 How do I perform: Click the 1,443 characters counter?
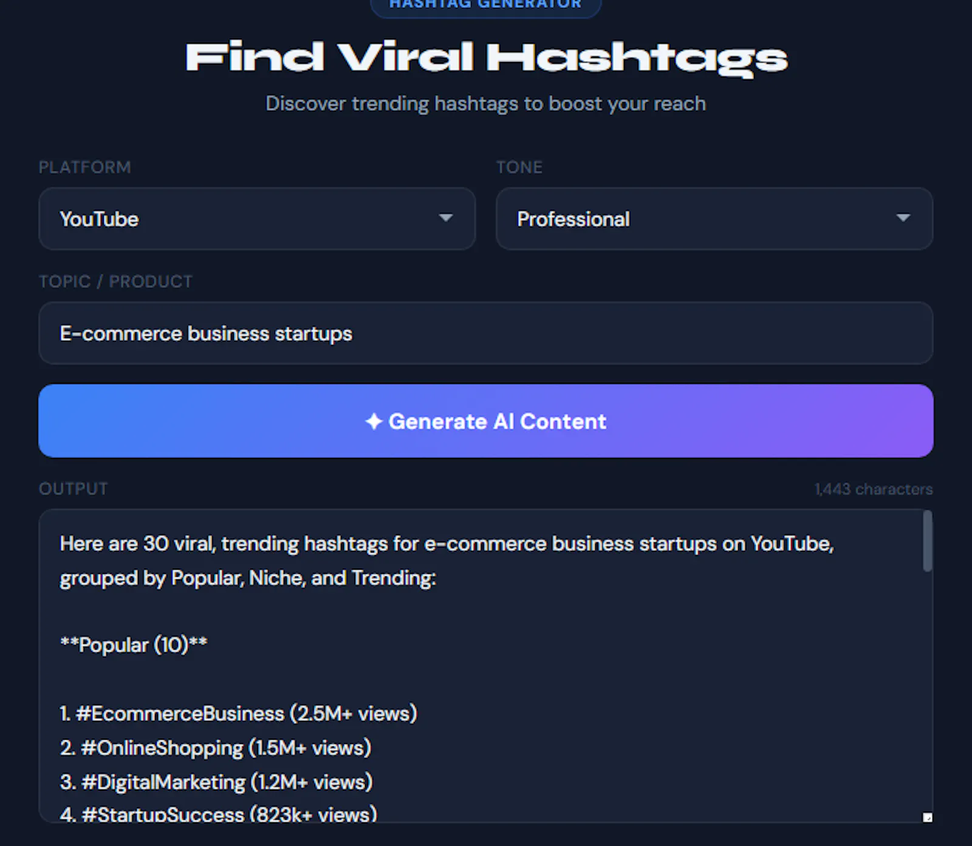click(874, 489)
